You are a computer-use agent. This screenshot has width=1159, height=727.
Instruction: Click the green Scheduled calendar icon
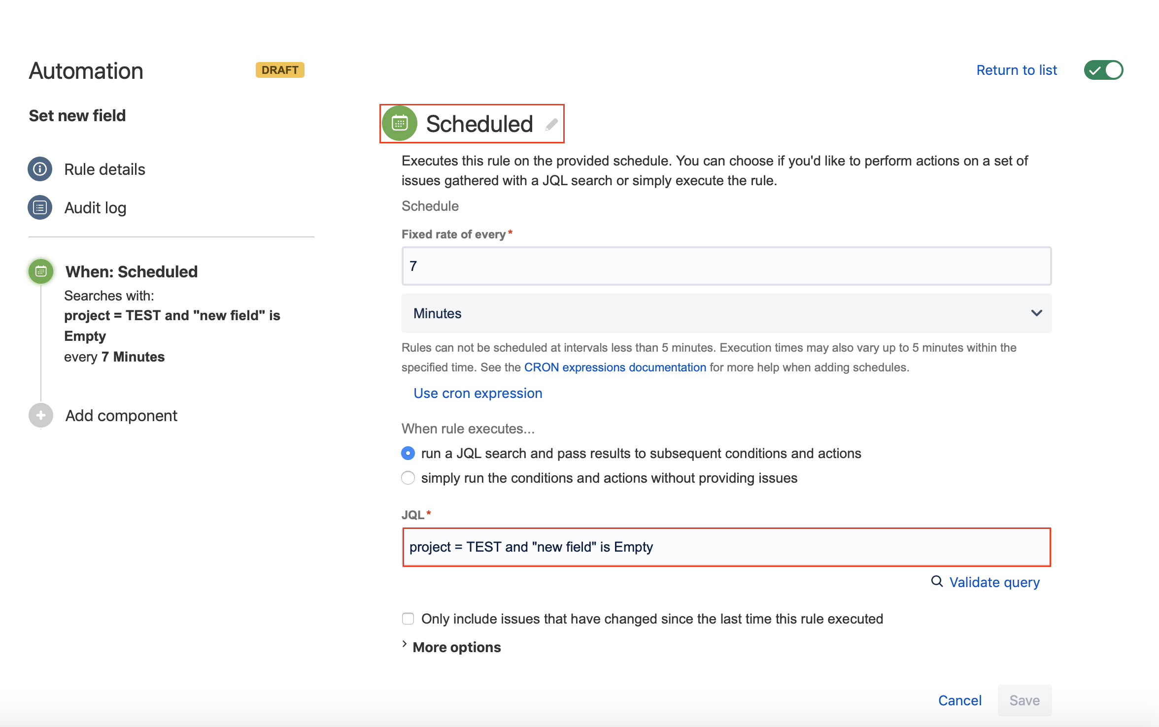(x=400, y=123)
